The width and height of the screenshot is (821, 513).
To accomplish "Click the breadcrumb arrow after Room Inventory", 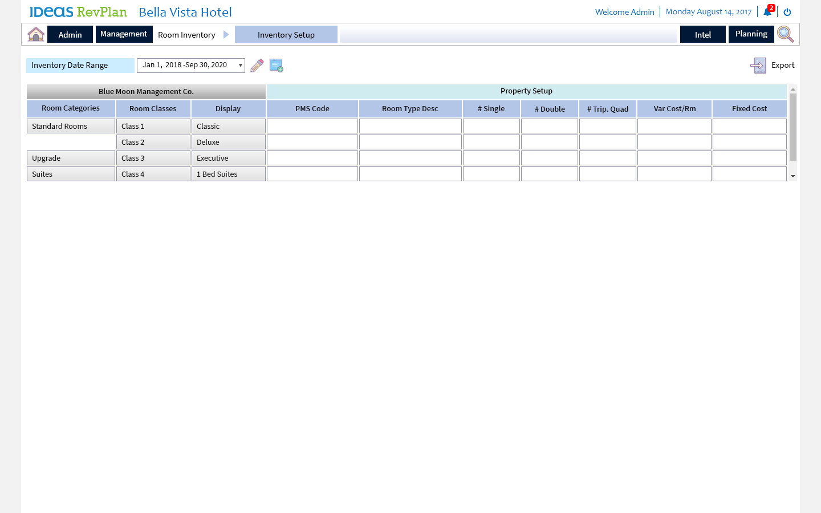I will coord(226,35).
